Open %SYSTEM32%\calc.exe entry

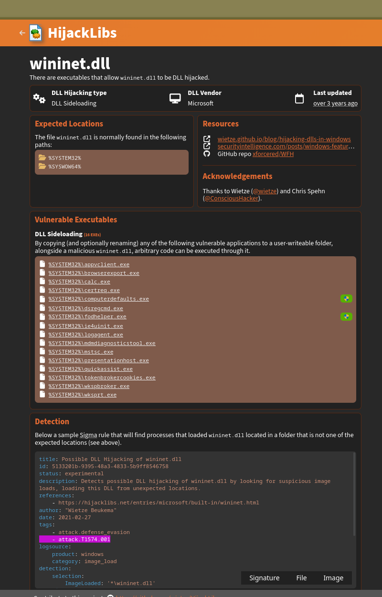(79, 282)
